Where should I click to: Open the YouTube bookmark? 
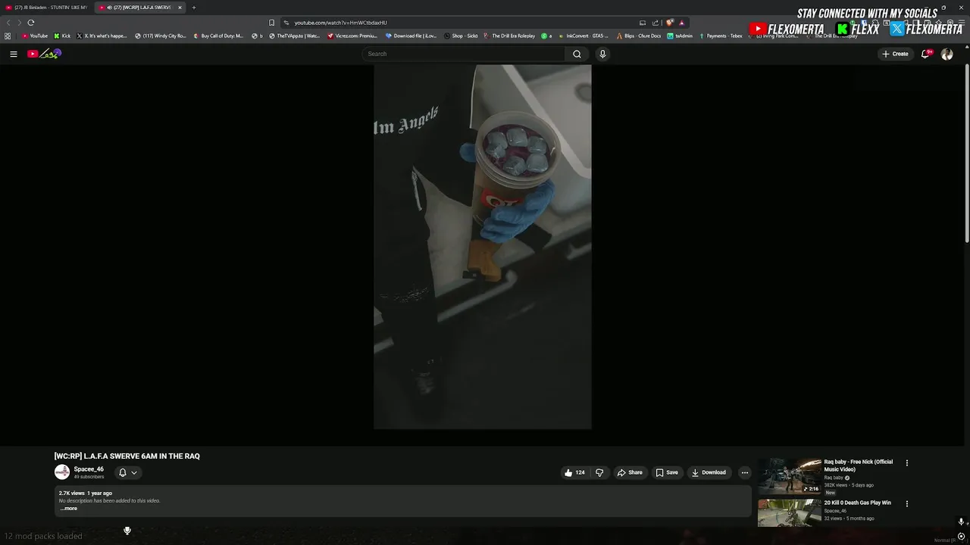35,36
